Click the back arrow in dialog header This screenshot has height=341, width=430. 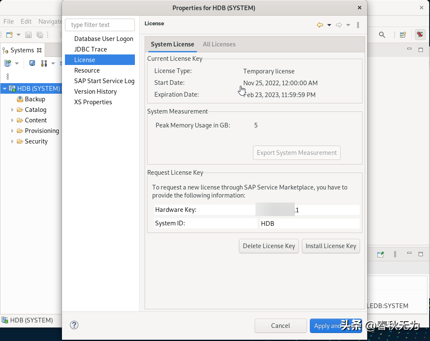(320, 25)
